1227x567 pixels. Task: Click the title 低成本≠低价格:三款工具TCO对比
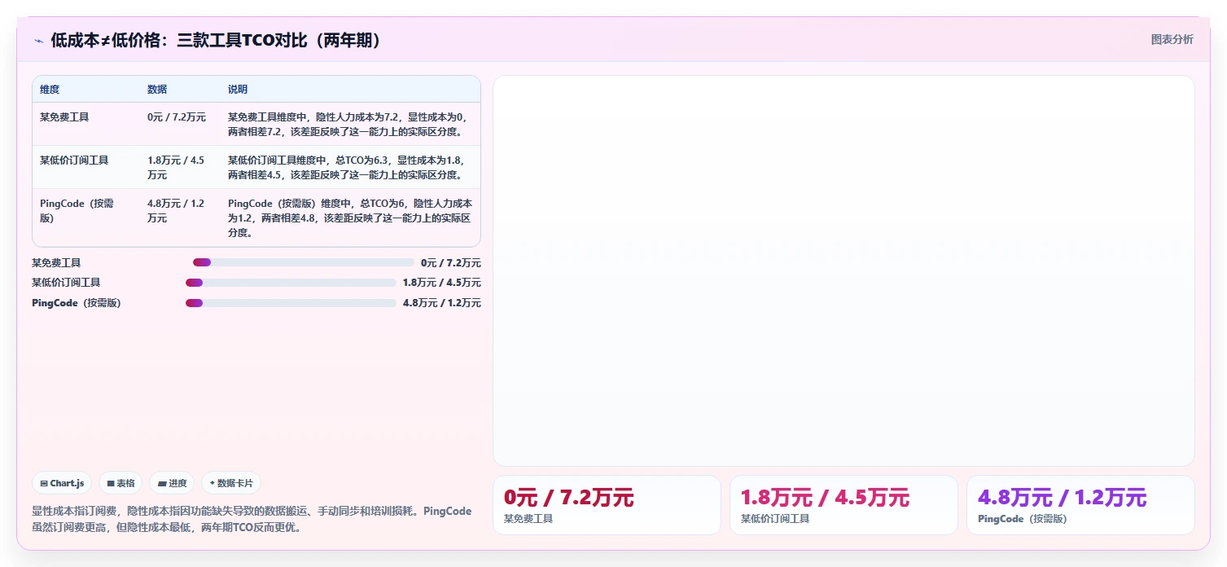217,41
